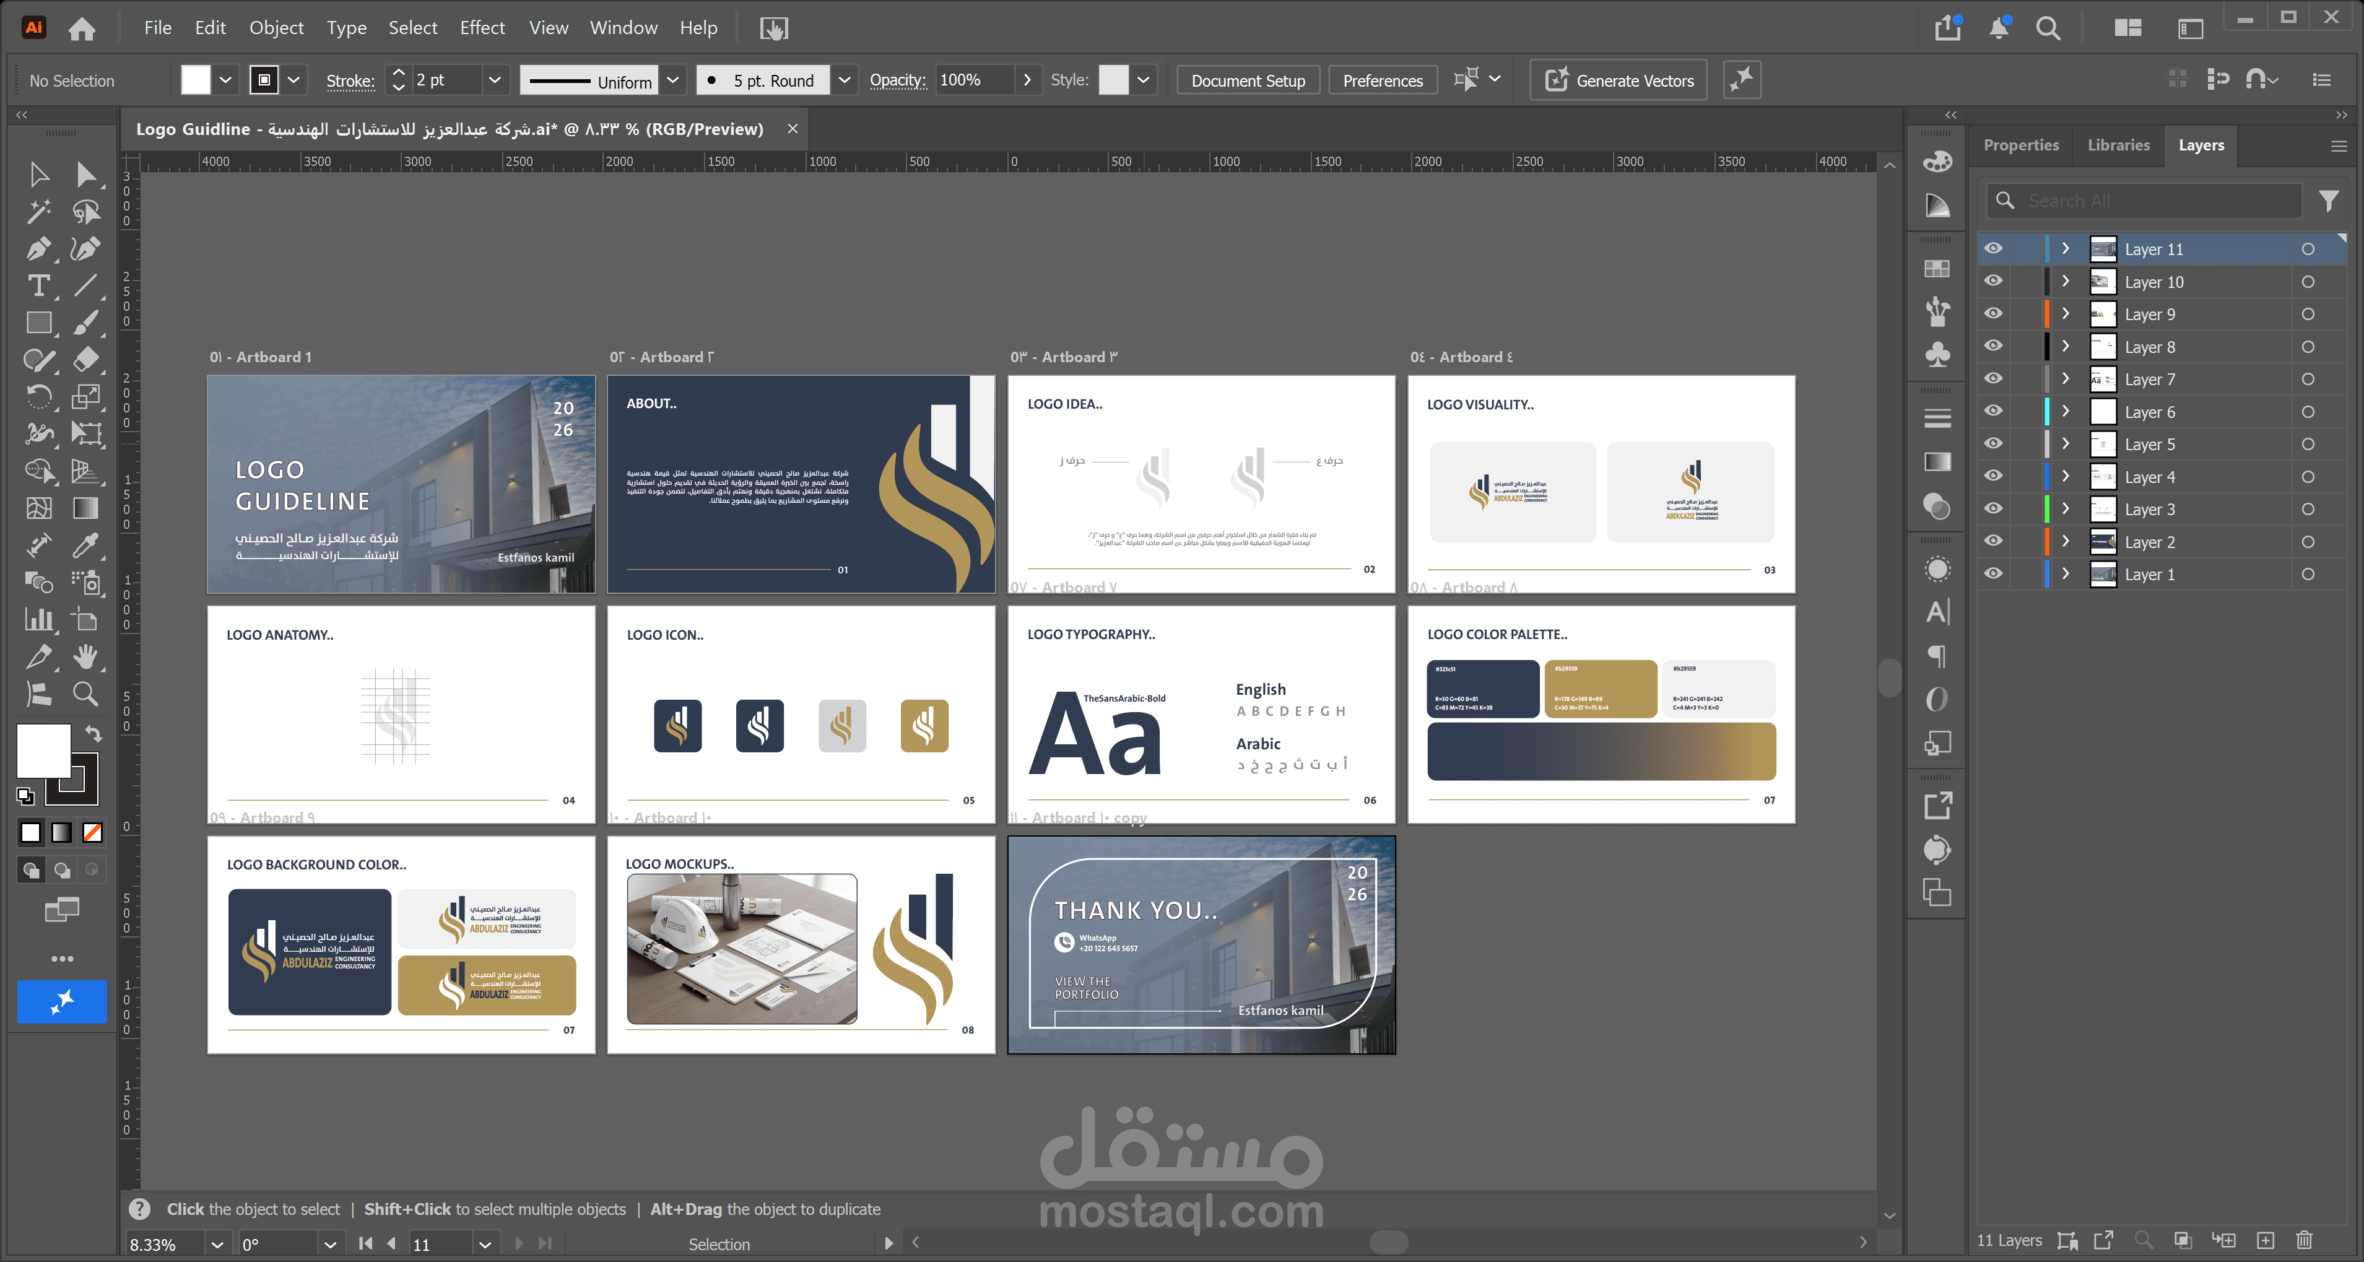This screenshot has width=2364, height=1262.
Task: Open the Object menu
Action: [x=276, y=27]
